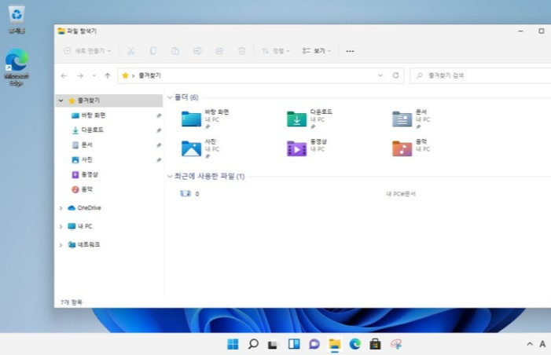Toggle pin next to 사진 in sidebar
551x355 pixels.
coord(159,160)
